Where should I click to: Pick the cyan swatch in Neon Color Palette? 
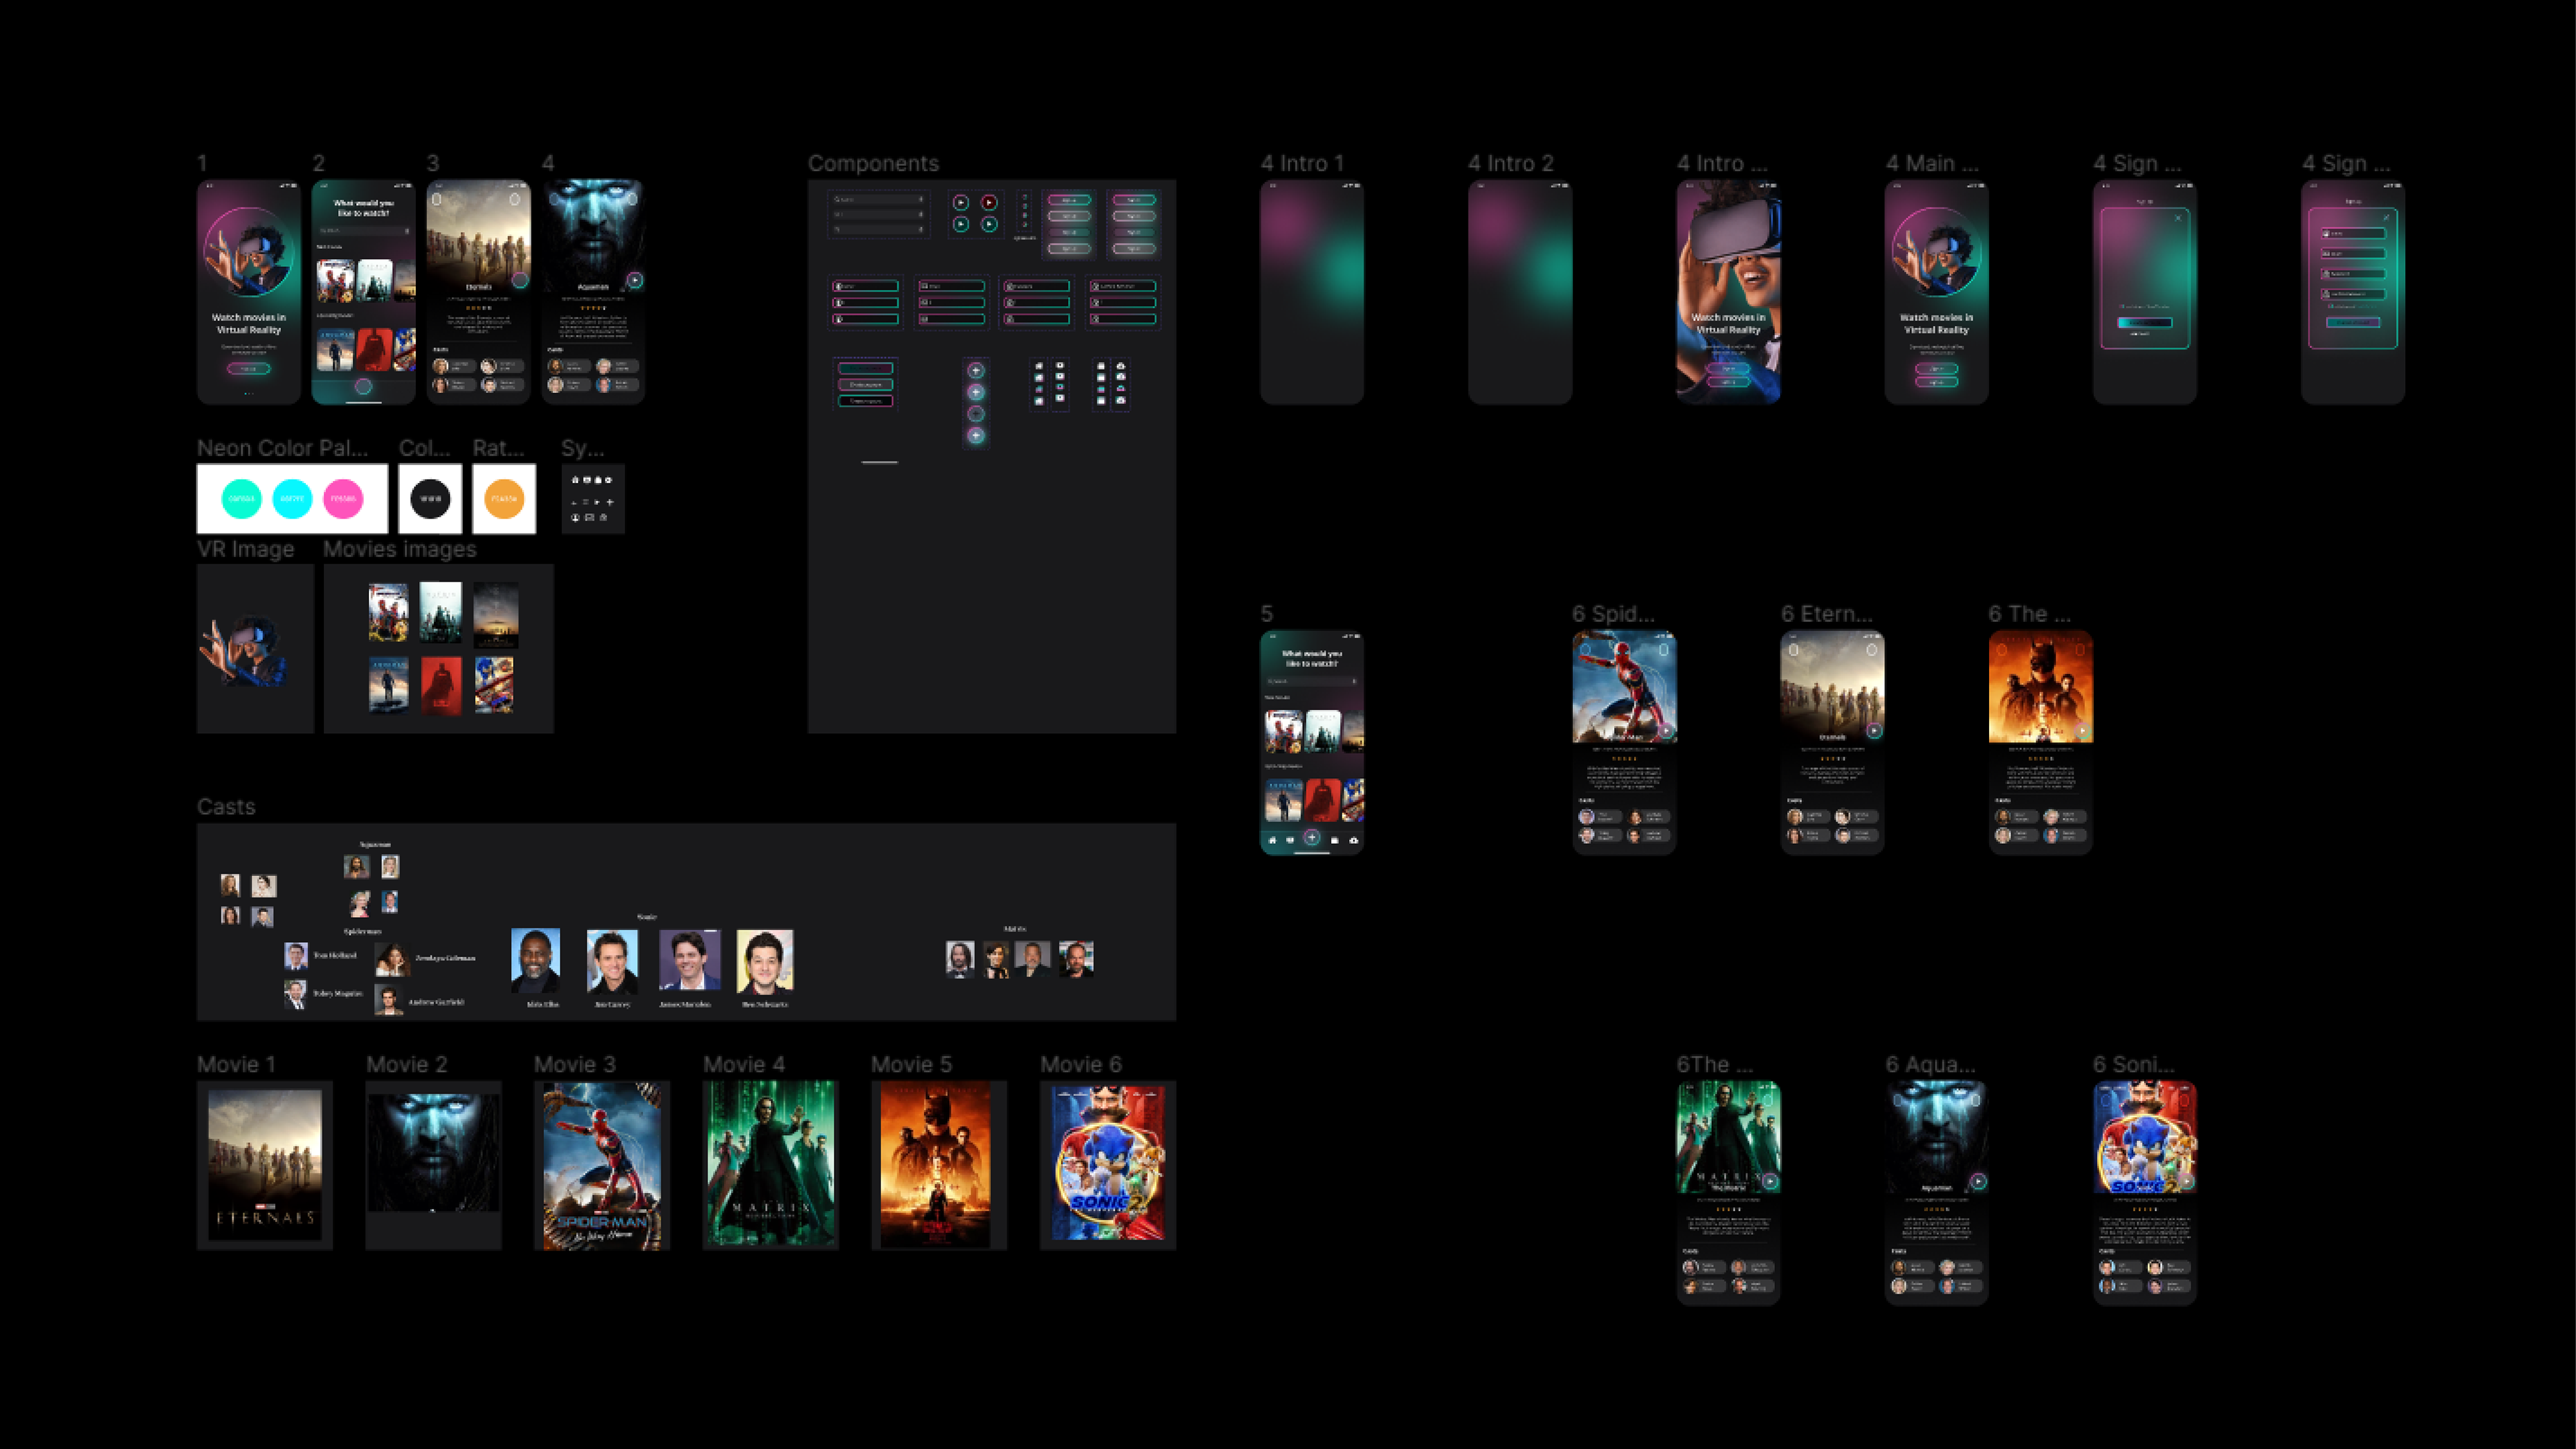[292, 499]
